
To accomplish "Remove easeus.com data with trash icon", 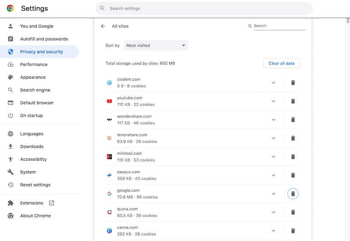I will pos(293,175).
